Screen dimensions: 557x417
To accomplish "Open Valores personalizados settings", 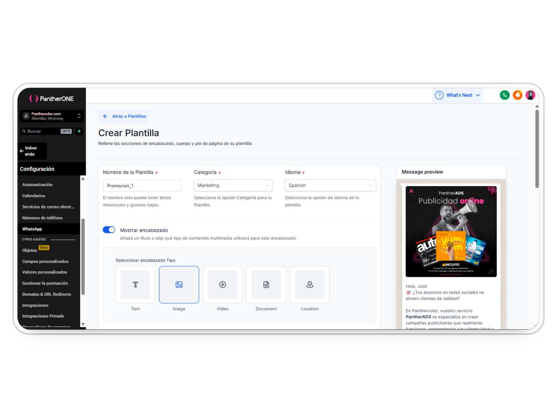I will (44, 272).
